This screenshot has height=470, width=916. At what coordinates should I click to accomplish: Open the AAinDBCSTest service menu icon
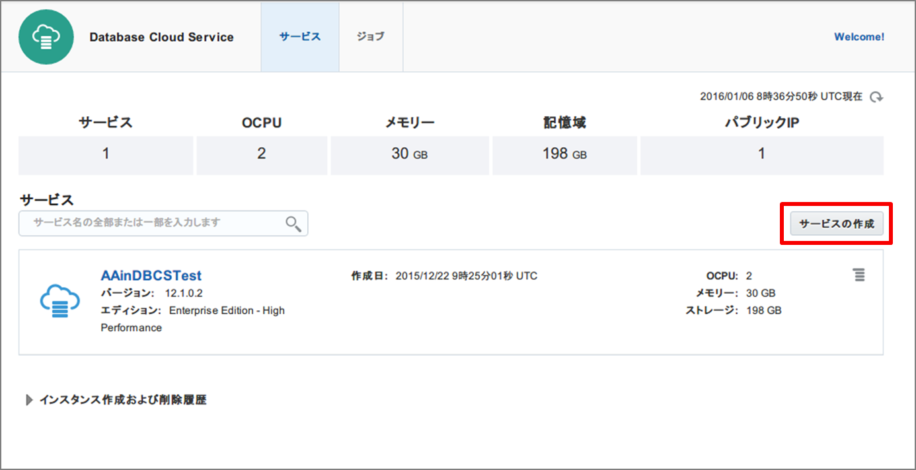[x=859, y=275]
